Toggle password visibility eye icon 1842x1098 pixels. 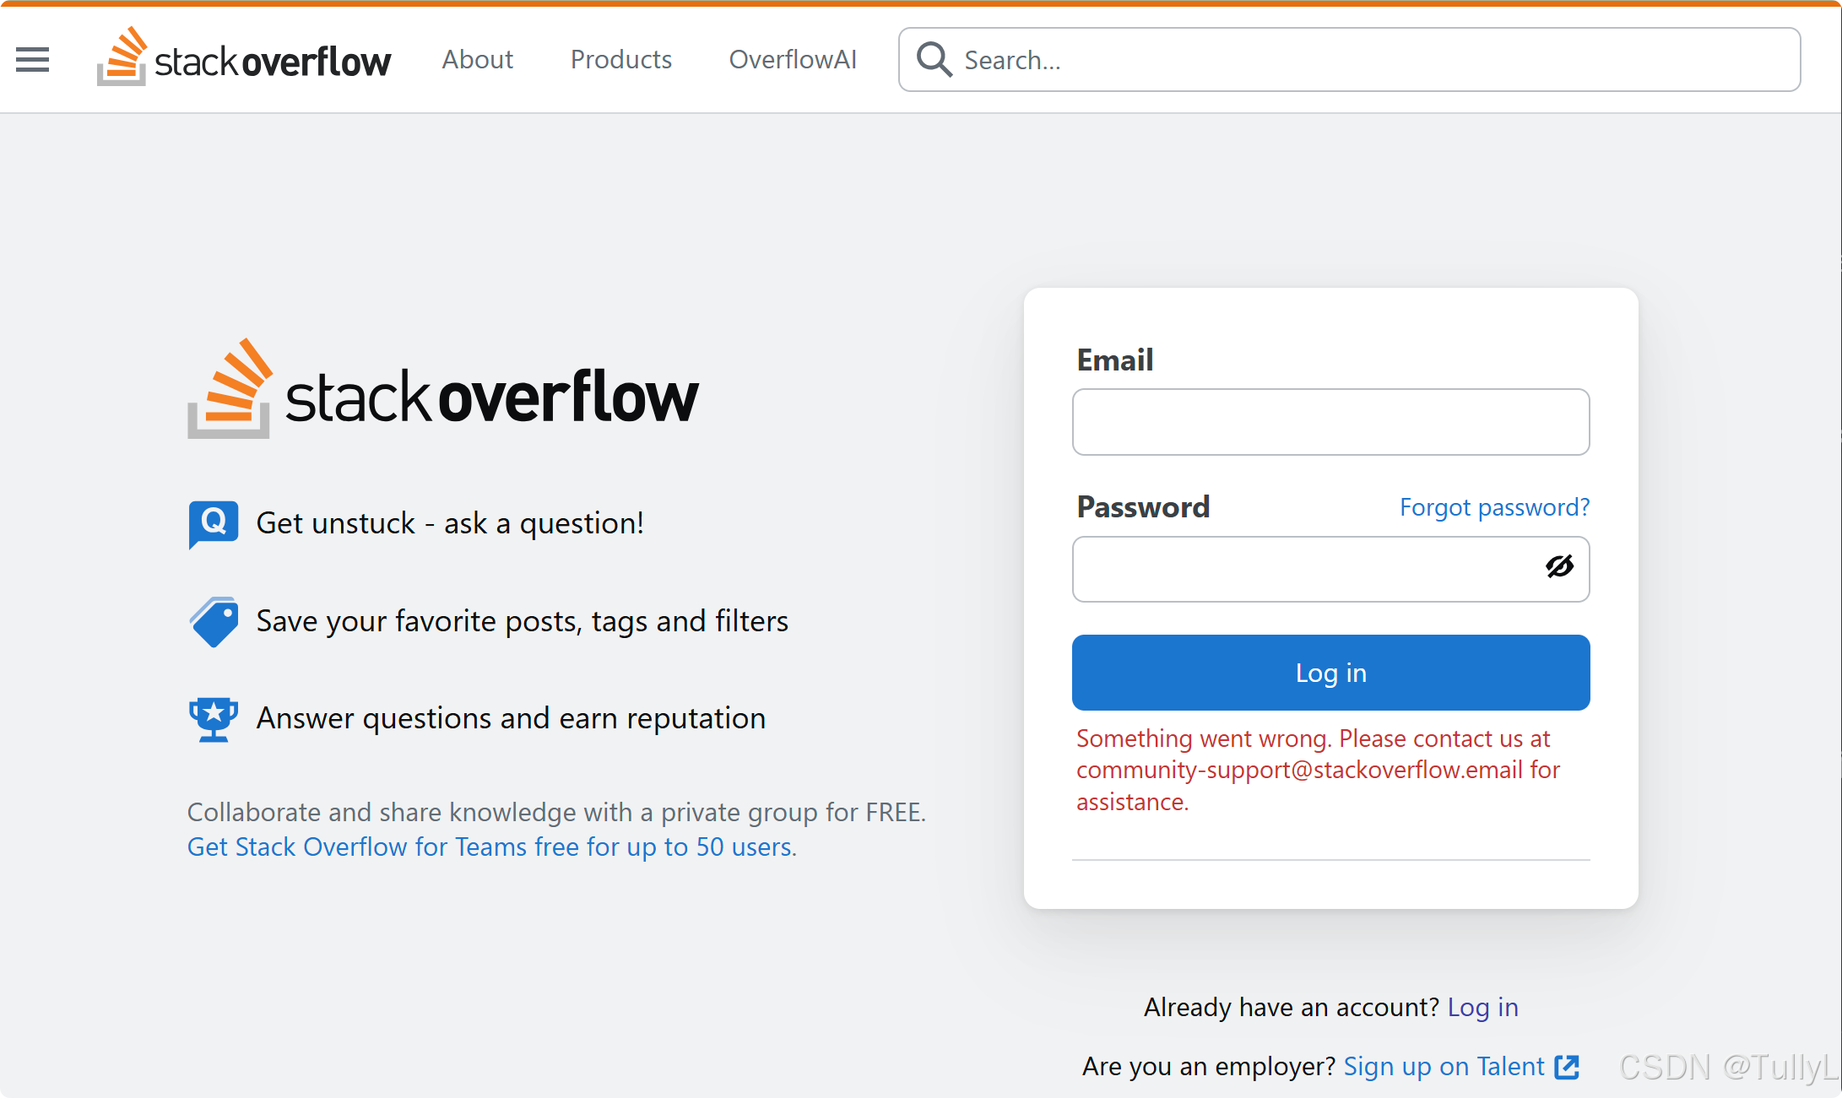pyautogui.click(x=1559, y=566)
